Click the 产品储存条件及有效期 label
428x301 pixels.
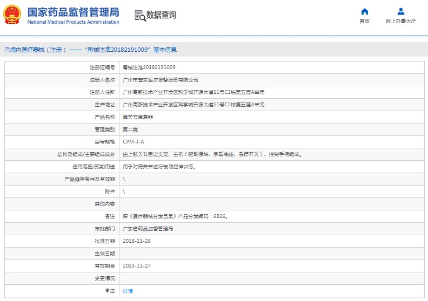pyautogui.click(x=90, y=179)
